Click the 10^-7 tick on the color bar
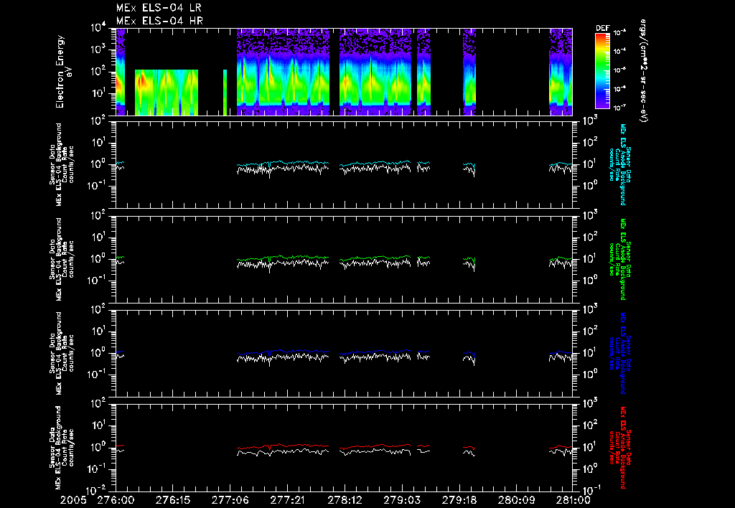 pyautogui.click(x=619, y=108)
